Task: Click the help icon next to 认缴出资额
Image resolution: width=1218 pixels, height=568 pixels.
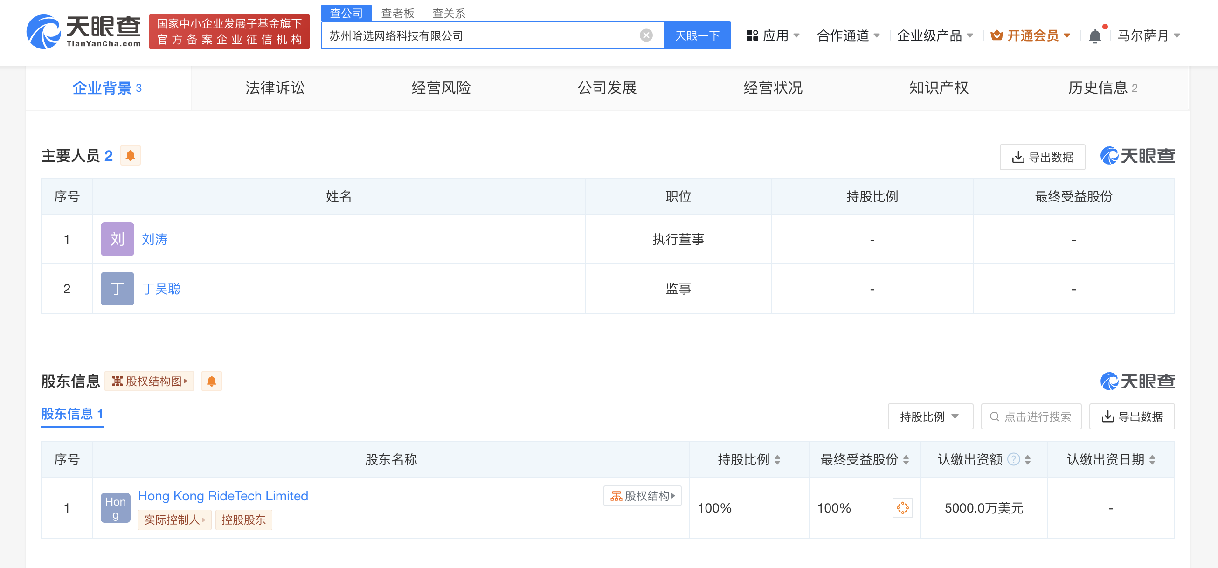Action: point(1013,459)
